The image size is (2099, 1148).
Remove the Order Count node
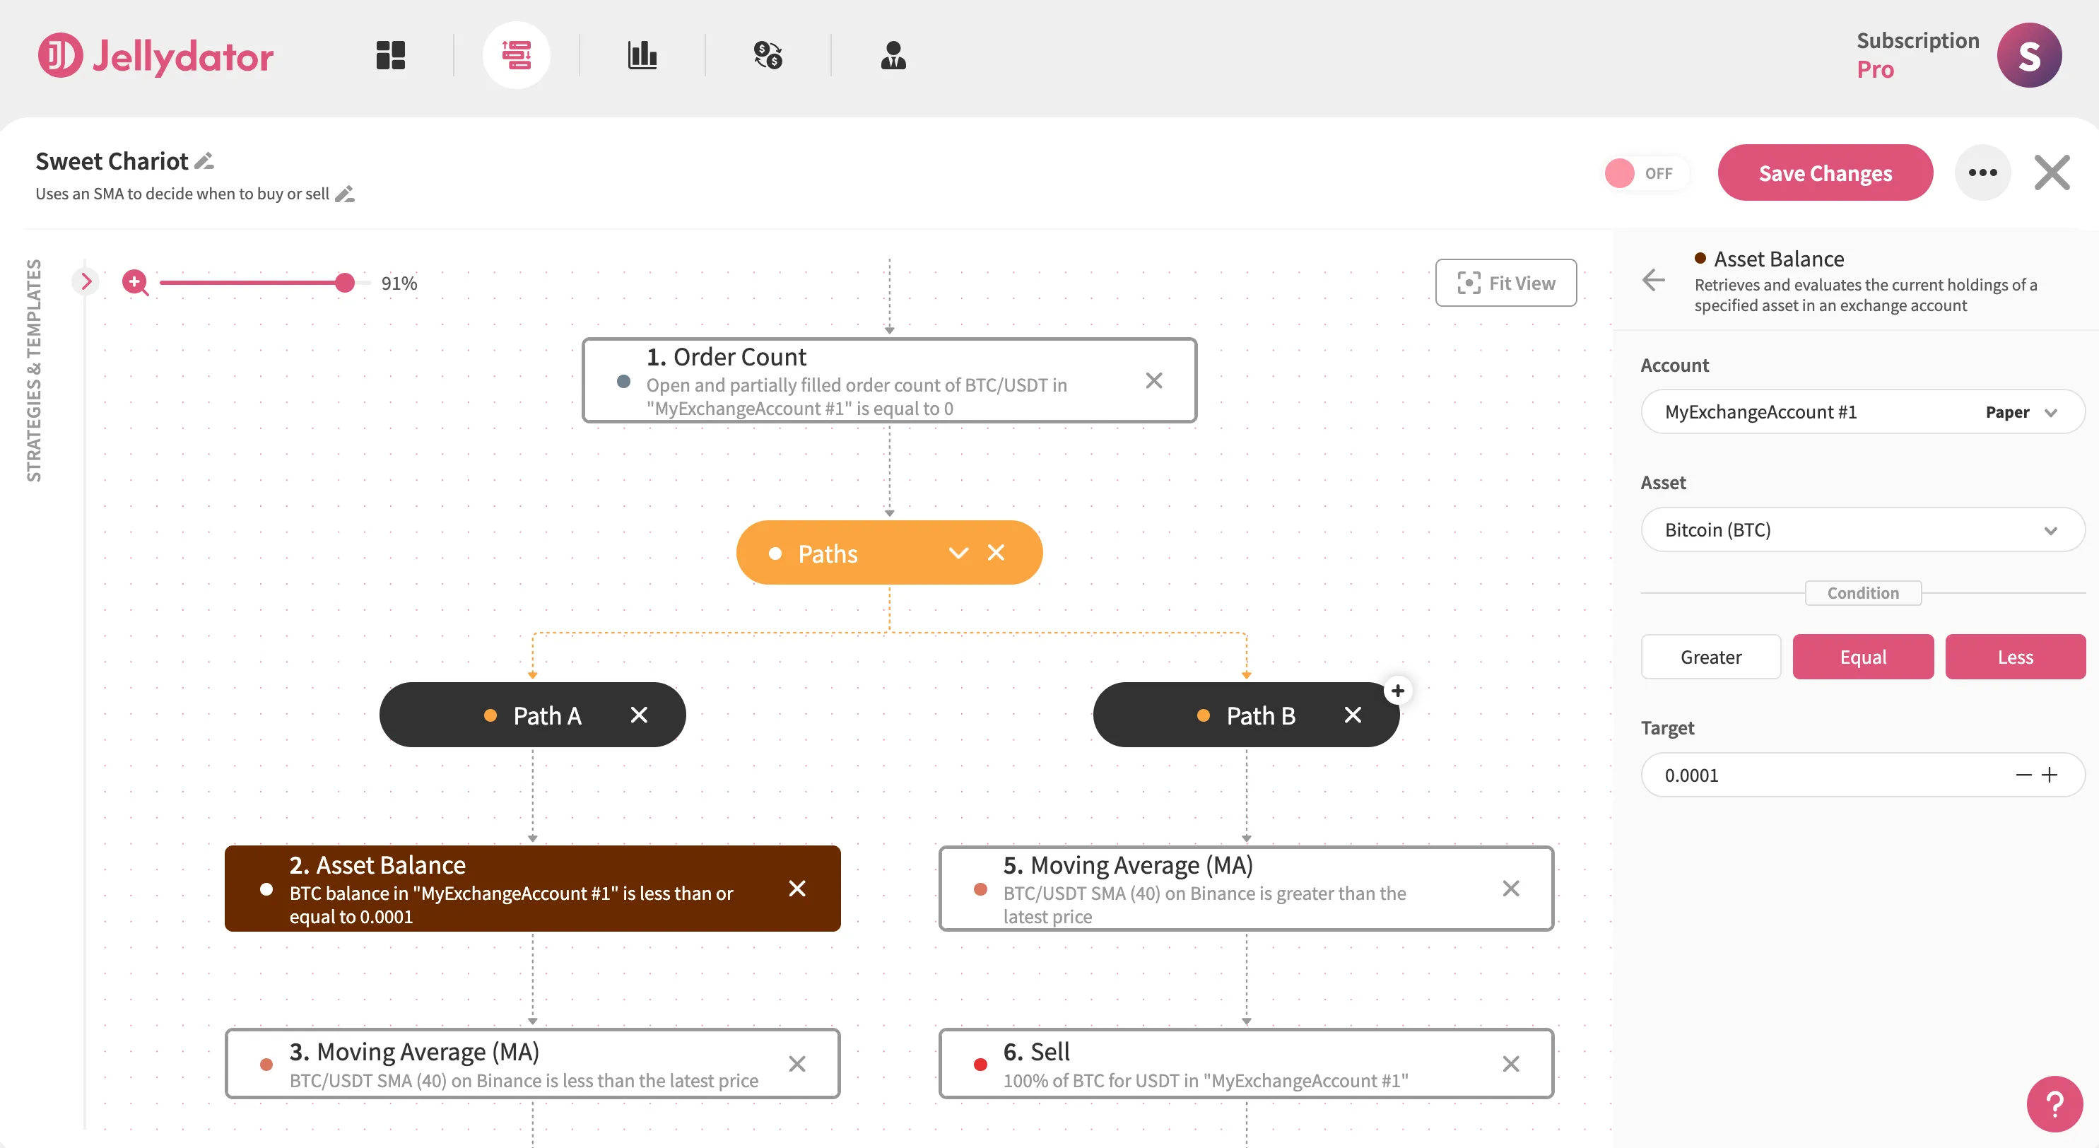[1154, 380]
